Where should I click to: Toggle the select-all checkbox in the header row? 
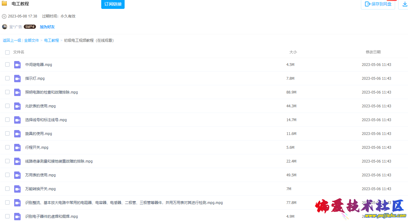(x=7, y=52)
